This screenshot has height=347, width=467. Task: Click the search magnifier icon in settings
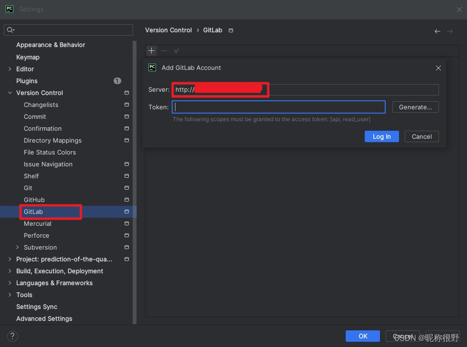click(x=10, y=30)
